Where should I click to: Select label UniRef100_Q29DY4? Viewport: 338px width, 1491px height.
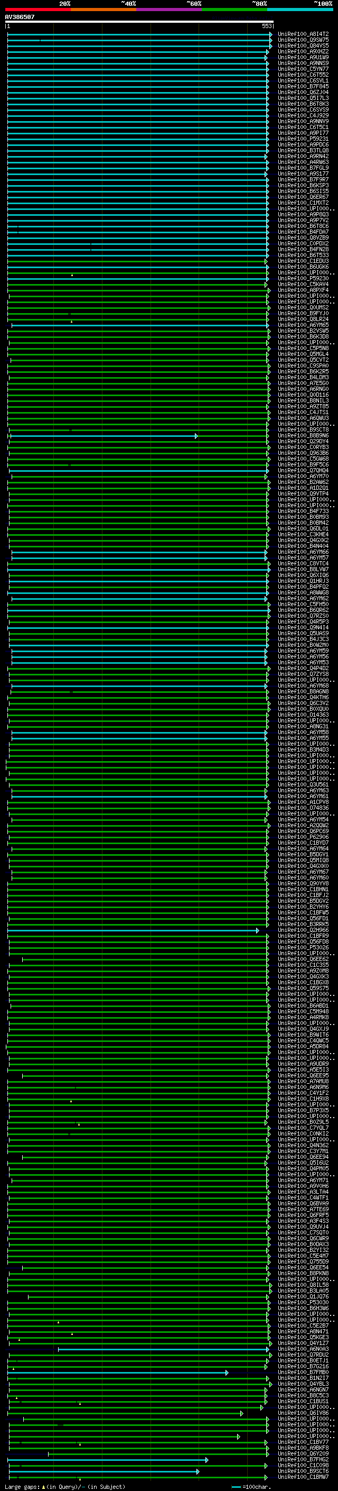tap(303, 442)
